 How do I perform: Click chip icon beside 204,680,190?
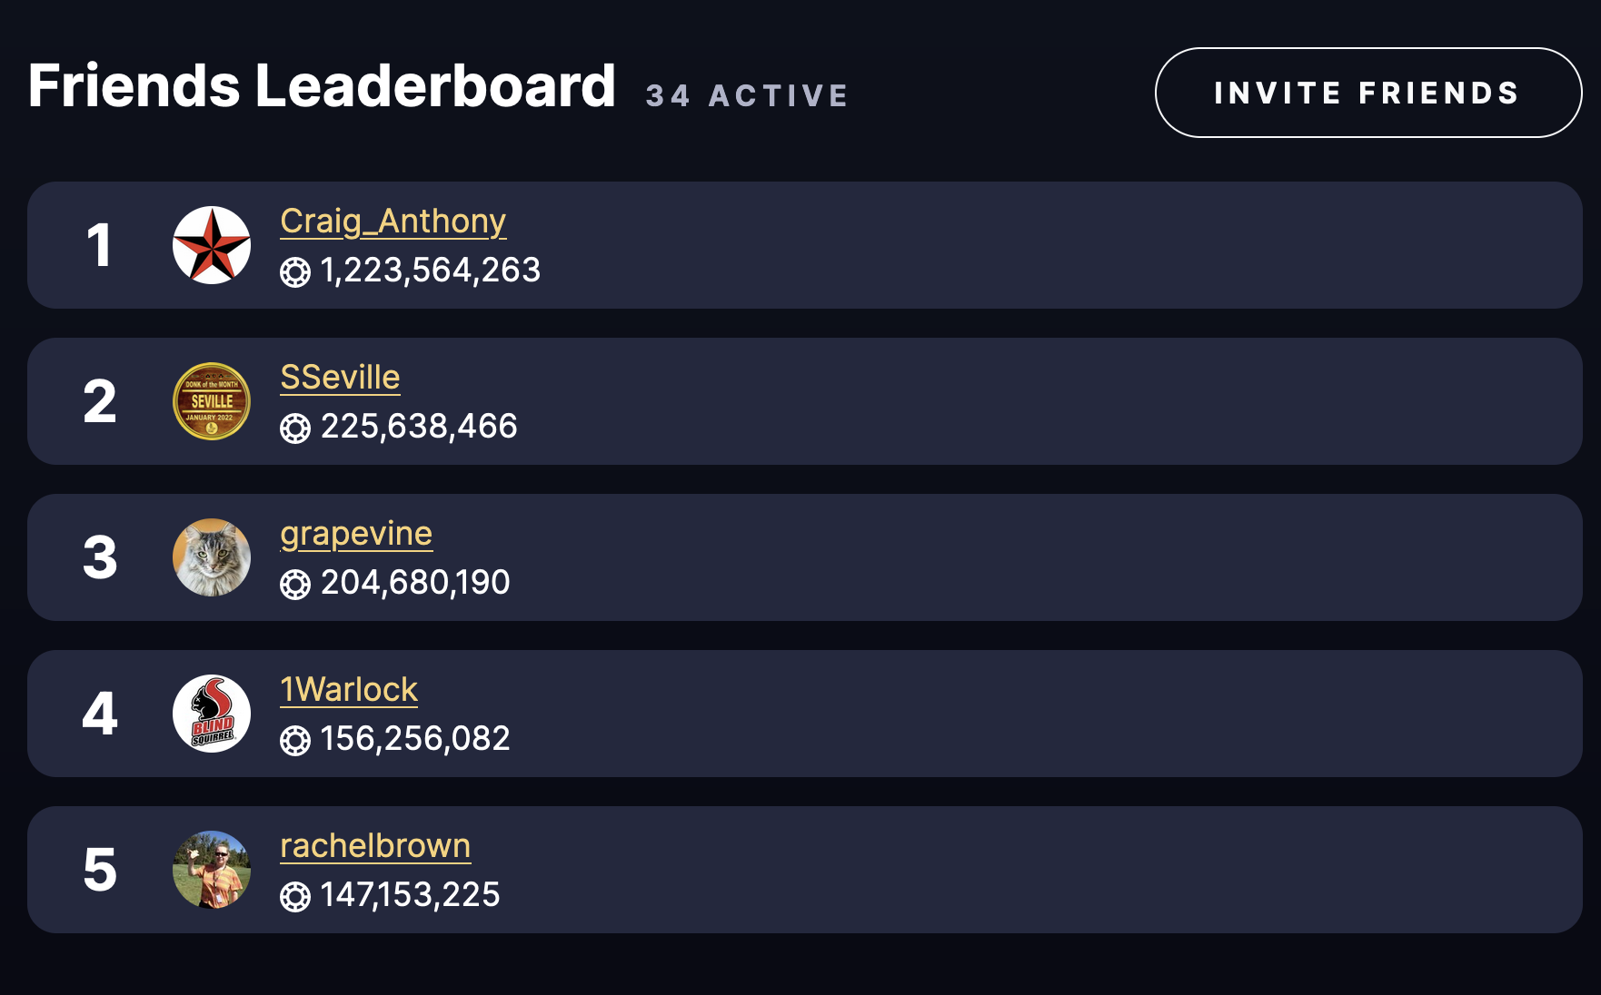pos(295,585)
